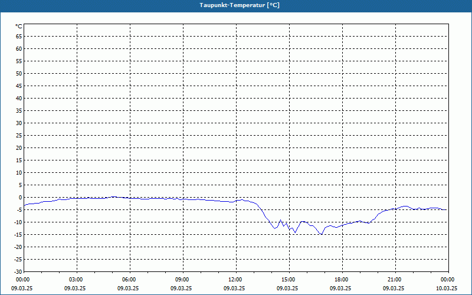
Task: Select the 03:00 x-axis time label
Action: coord(76,280)
